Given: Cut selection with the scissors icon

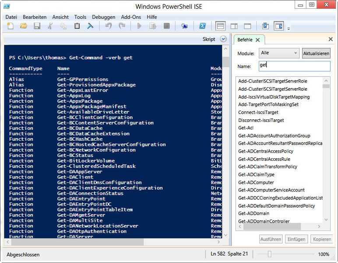Looking at the screenshot, I should 50,26.
